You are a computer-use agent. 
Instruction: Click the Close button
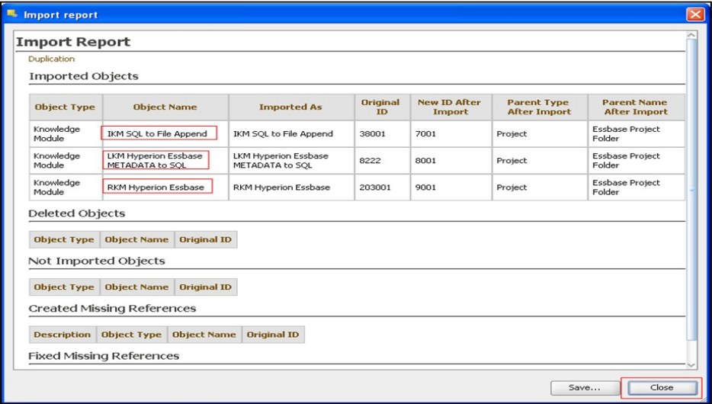(x=662, y=388)
